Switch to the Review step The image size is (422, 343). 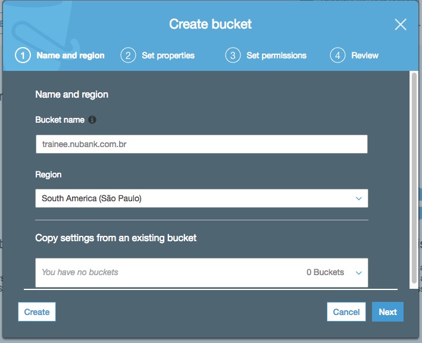(365, 55)
